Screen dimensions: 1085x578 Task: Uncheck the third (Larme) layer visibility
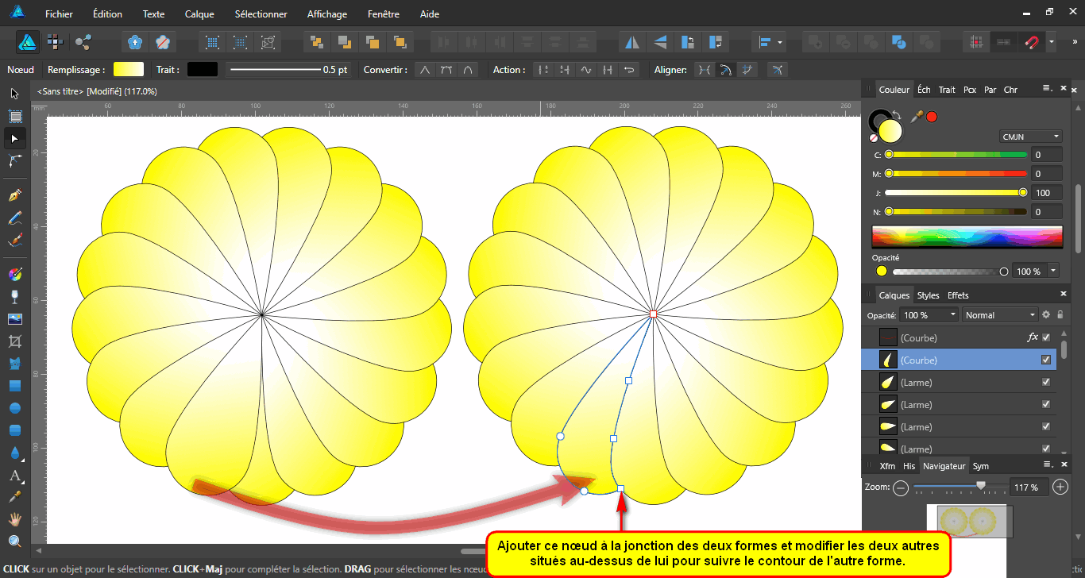[1046, 427]
